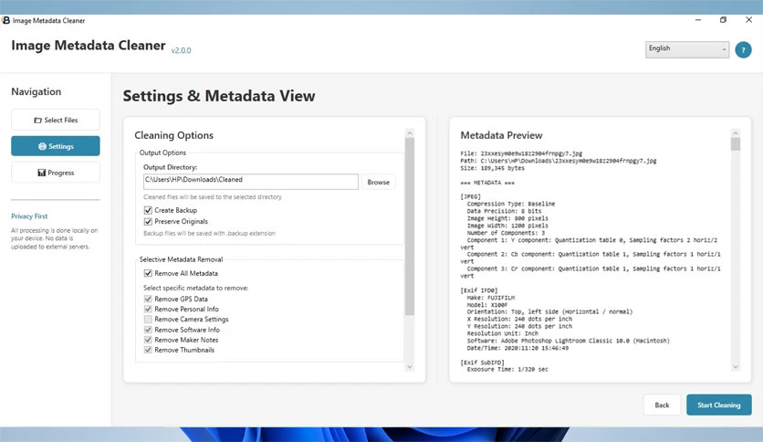The height and width of the screenshot is (442, 763).
Task: Click Metadata Preview scrollbar up arrow
Action: (x=736, y=133)
